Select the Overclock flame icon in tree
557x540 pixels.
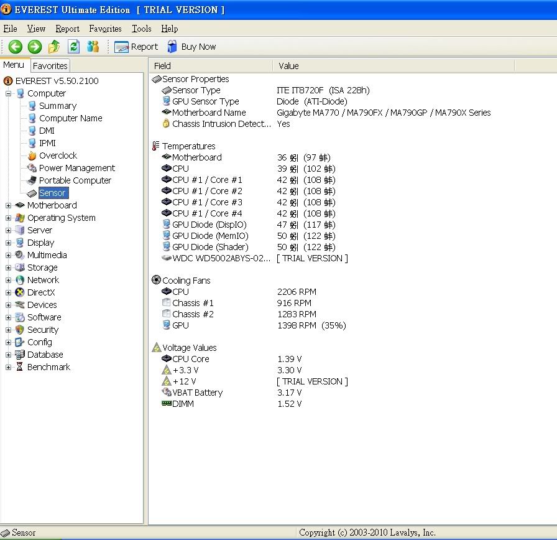pos(32,156)
